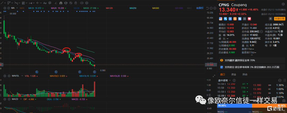Select the channel drawing tool
287x113 pixels.
9,3
